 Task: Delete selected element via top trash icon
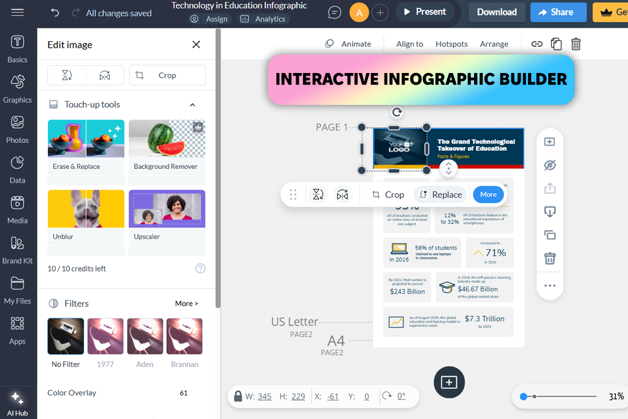coord(575,44)
